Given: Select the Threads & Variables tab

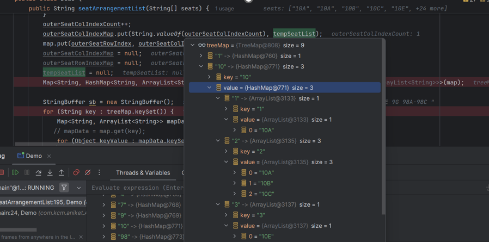Looking at the screenshot, I should point(143,172).
